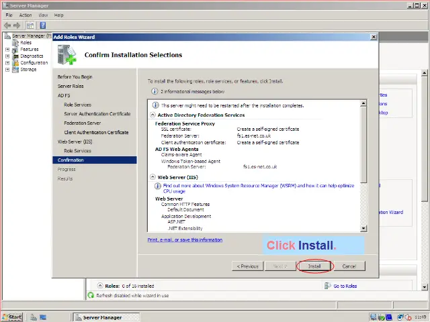Go to Server Authentication Certificate step
This screenshot has height=322, width=430.
[x=97, y=114]
